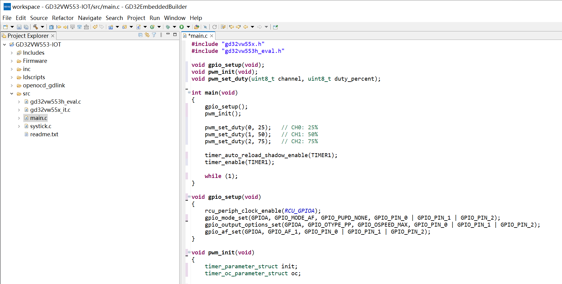The height and width of the screenshot is (284, 562).
Task: Open the Run configurations dropdown arrow
Action: coord(188,27)
